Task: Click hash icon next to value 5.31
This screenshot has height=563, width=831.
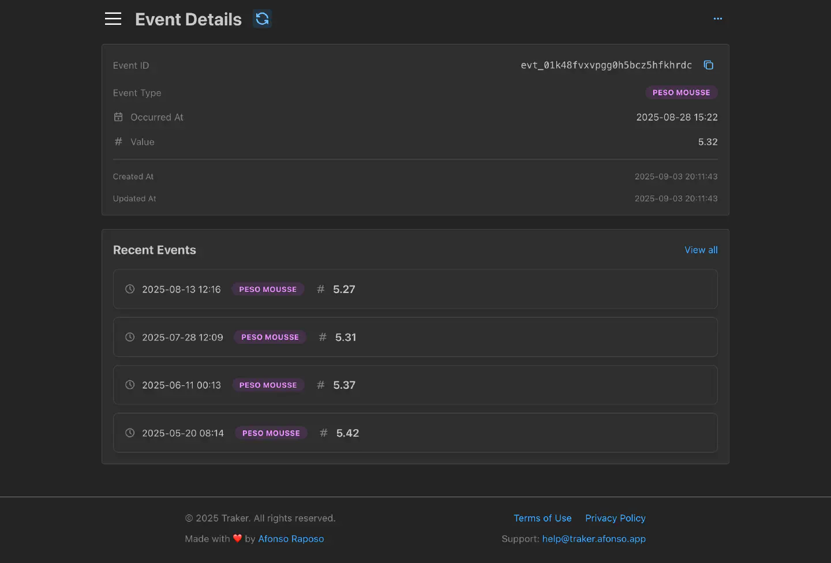Action: coord(323,337)
